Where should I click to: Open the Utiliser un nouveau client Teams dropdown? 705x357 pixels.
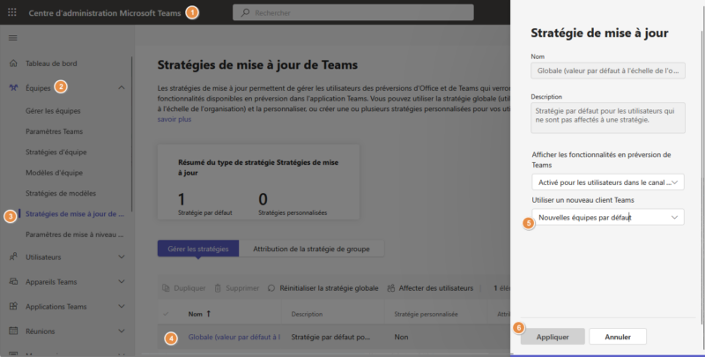pos(608,217)
